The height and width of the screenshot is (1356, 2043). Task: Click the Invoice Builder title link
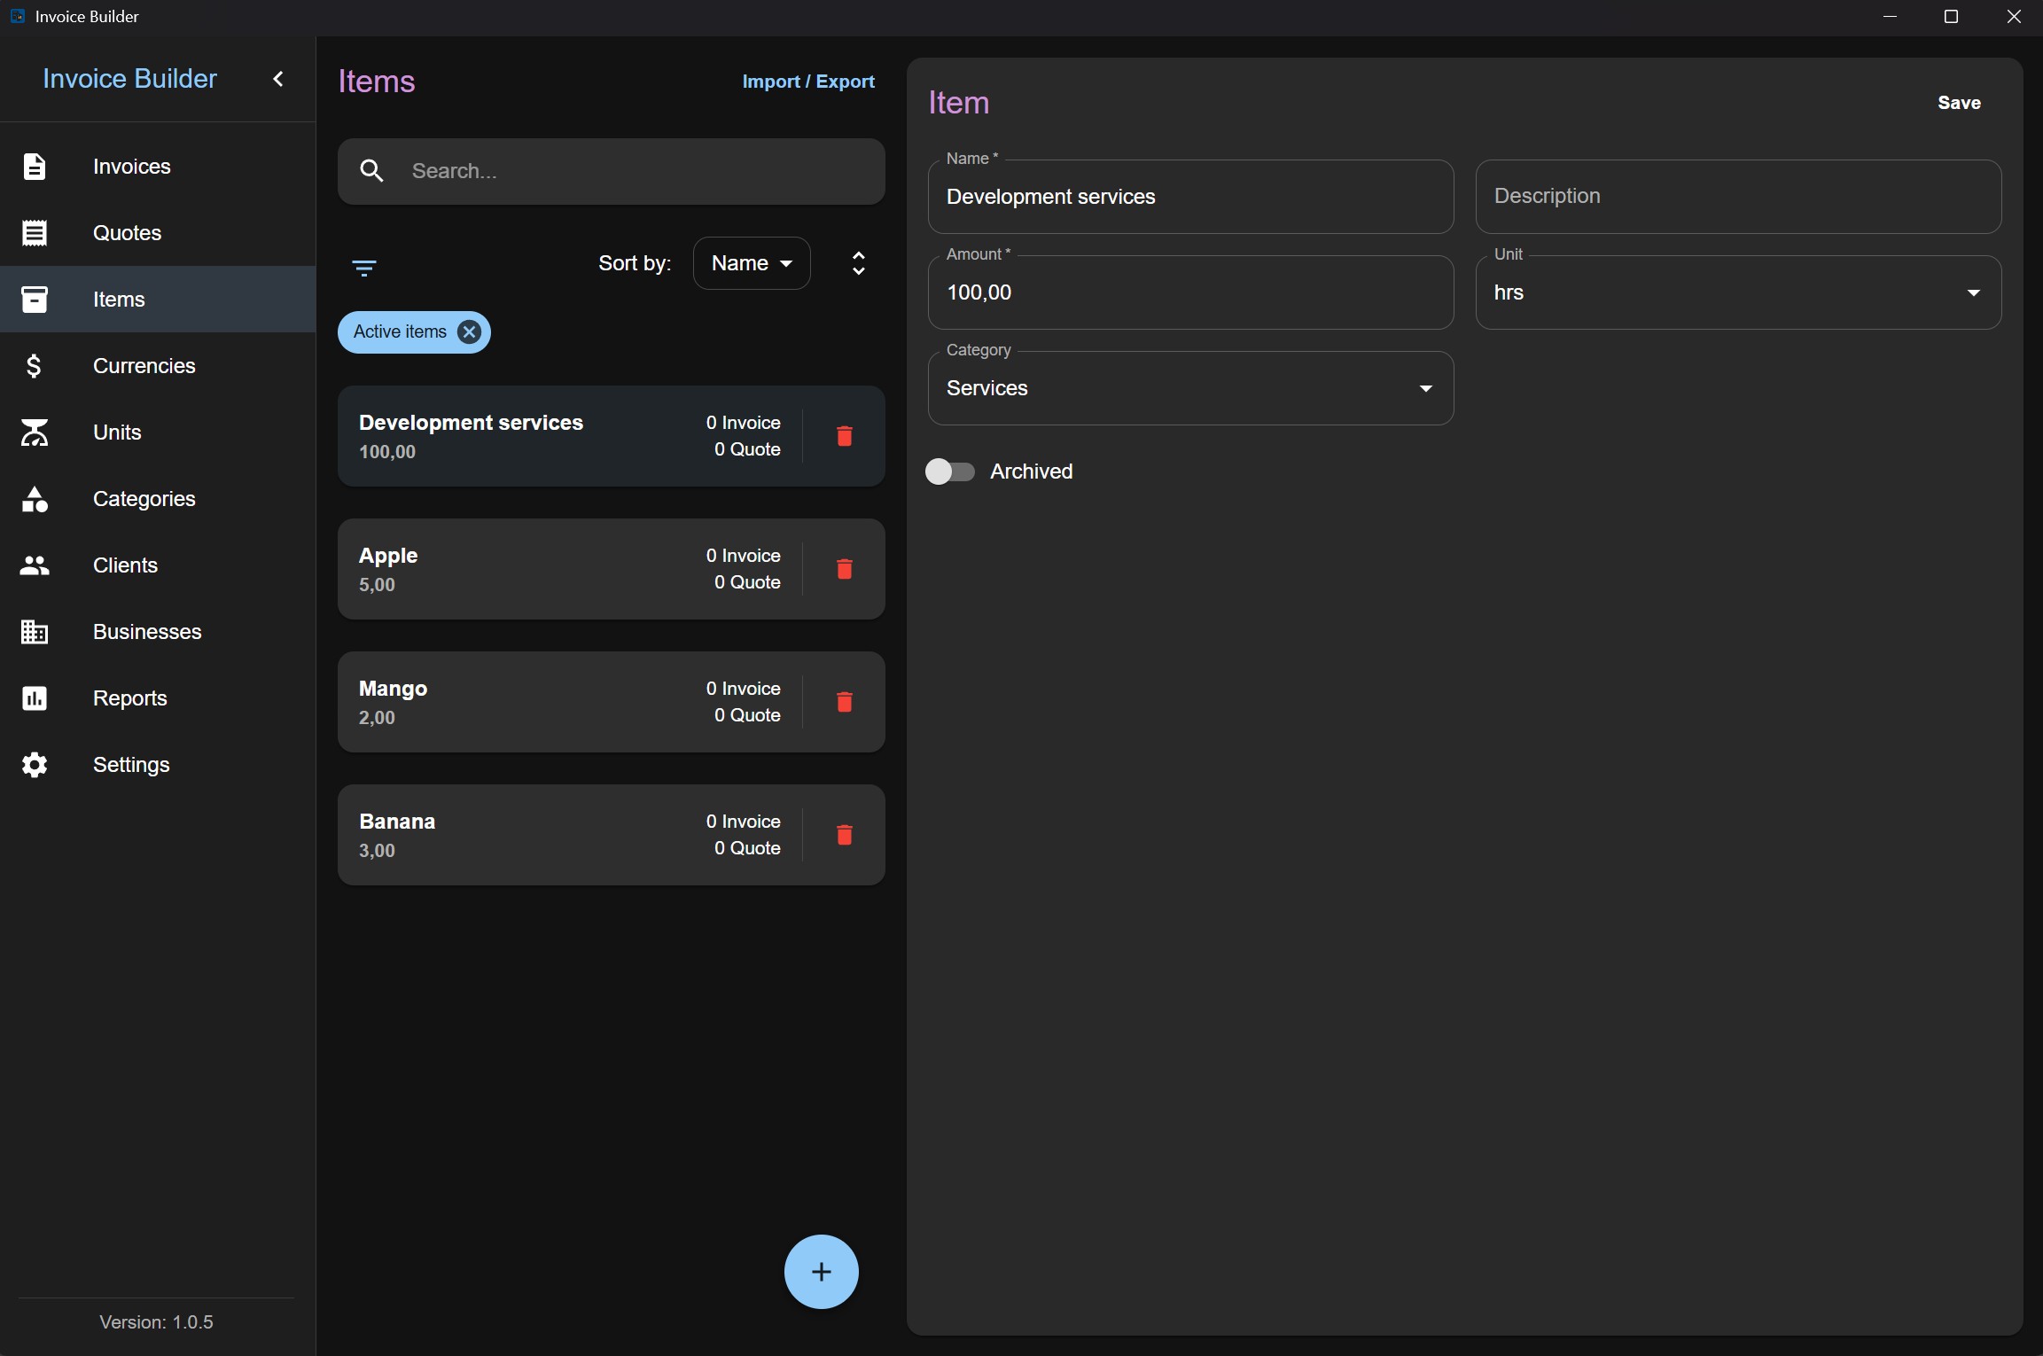(129, 79)
